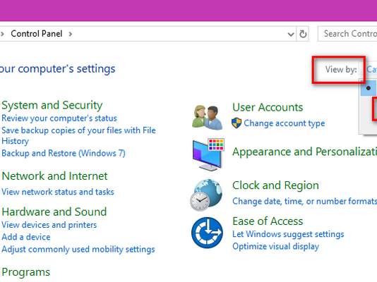Open the Appearance and Personalization monitor icon
This screenshot has width=377, height=282.
pos(208,154)
